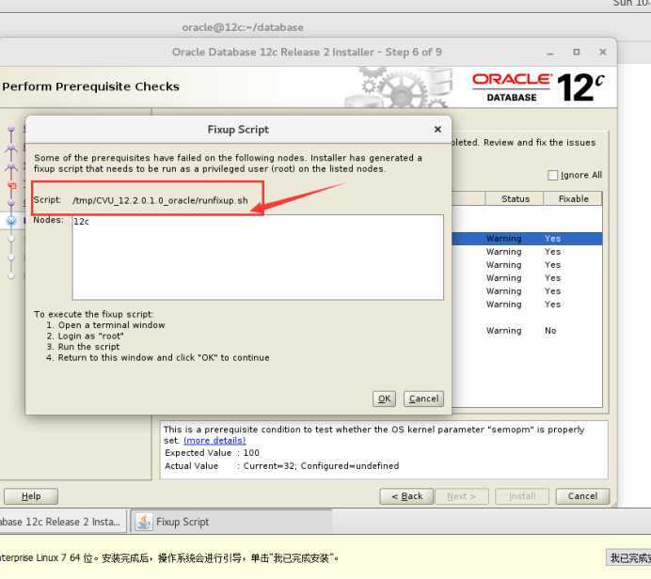Click Actual Value Current=32 text

[x=282, y=466]
